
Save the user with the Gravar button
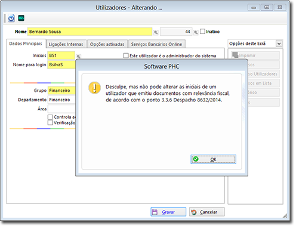[x=168, y=212]
